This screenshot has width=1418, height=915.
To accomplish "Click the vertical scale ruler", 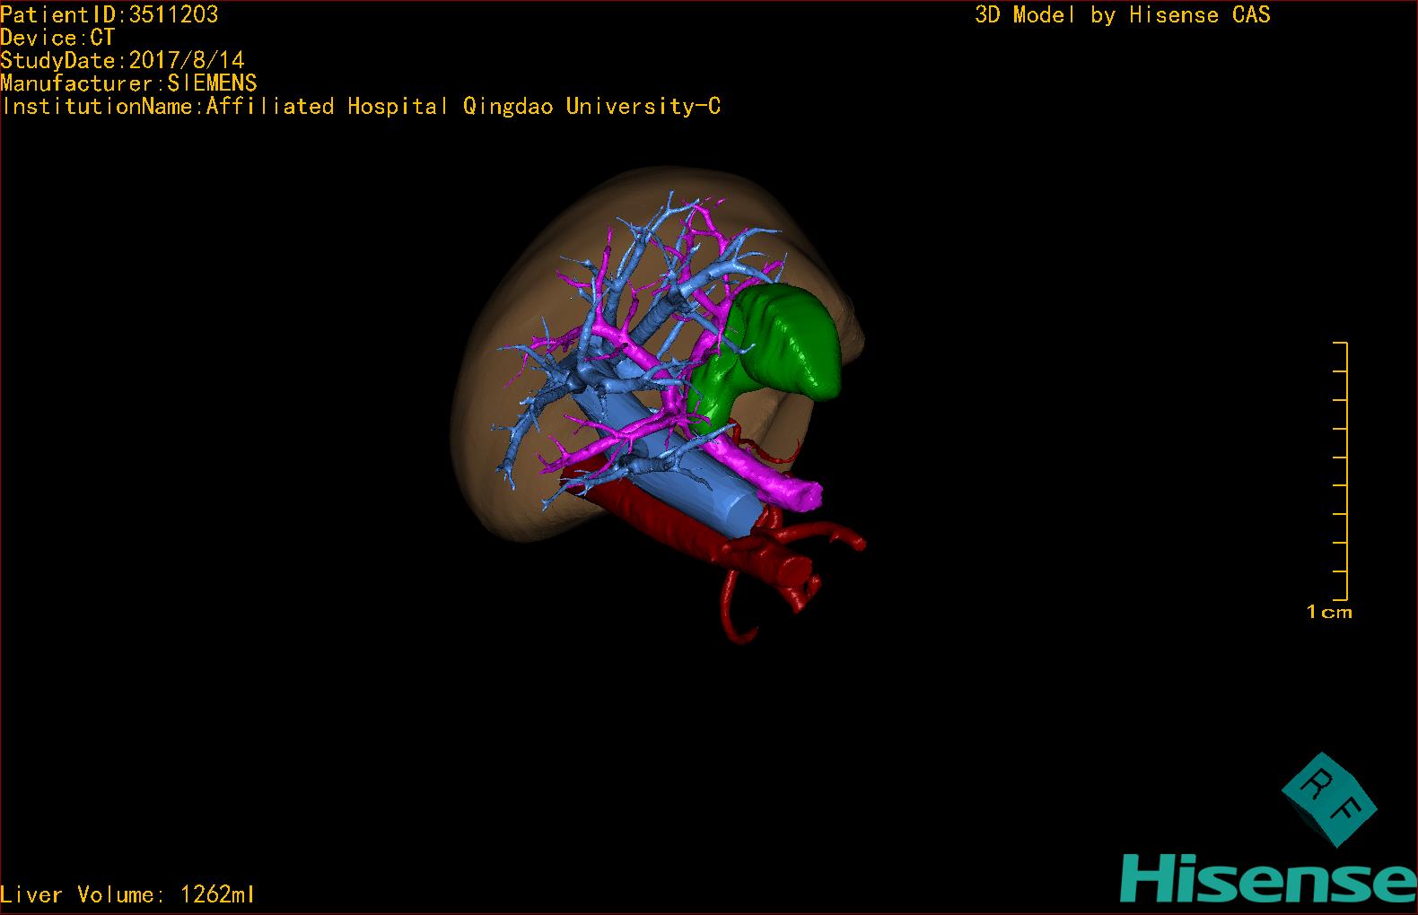I will pyautogui.click(x=1341, y=471).
